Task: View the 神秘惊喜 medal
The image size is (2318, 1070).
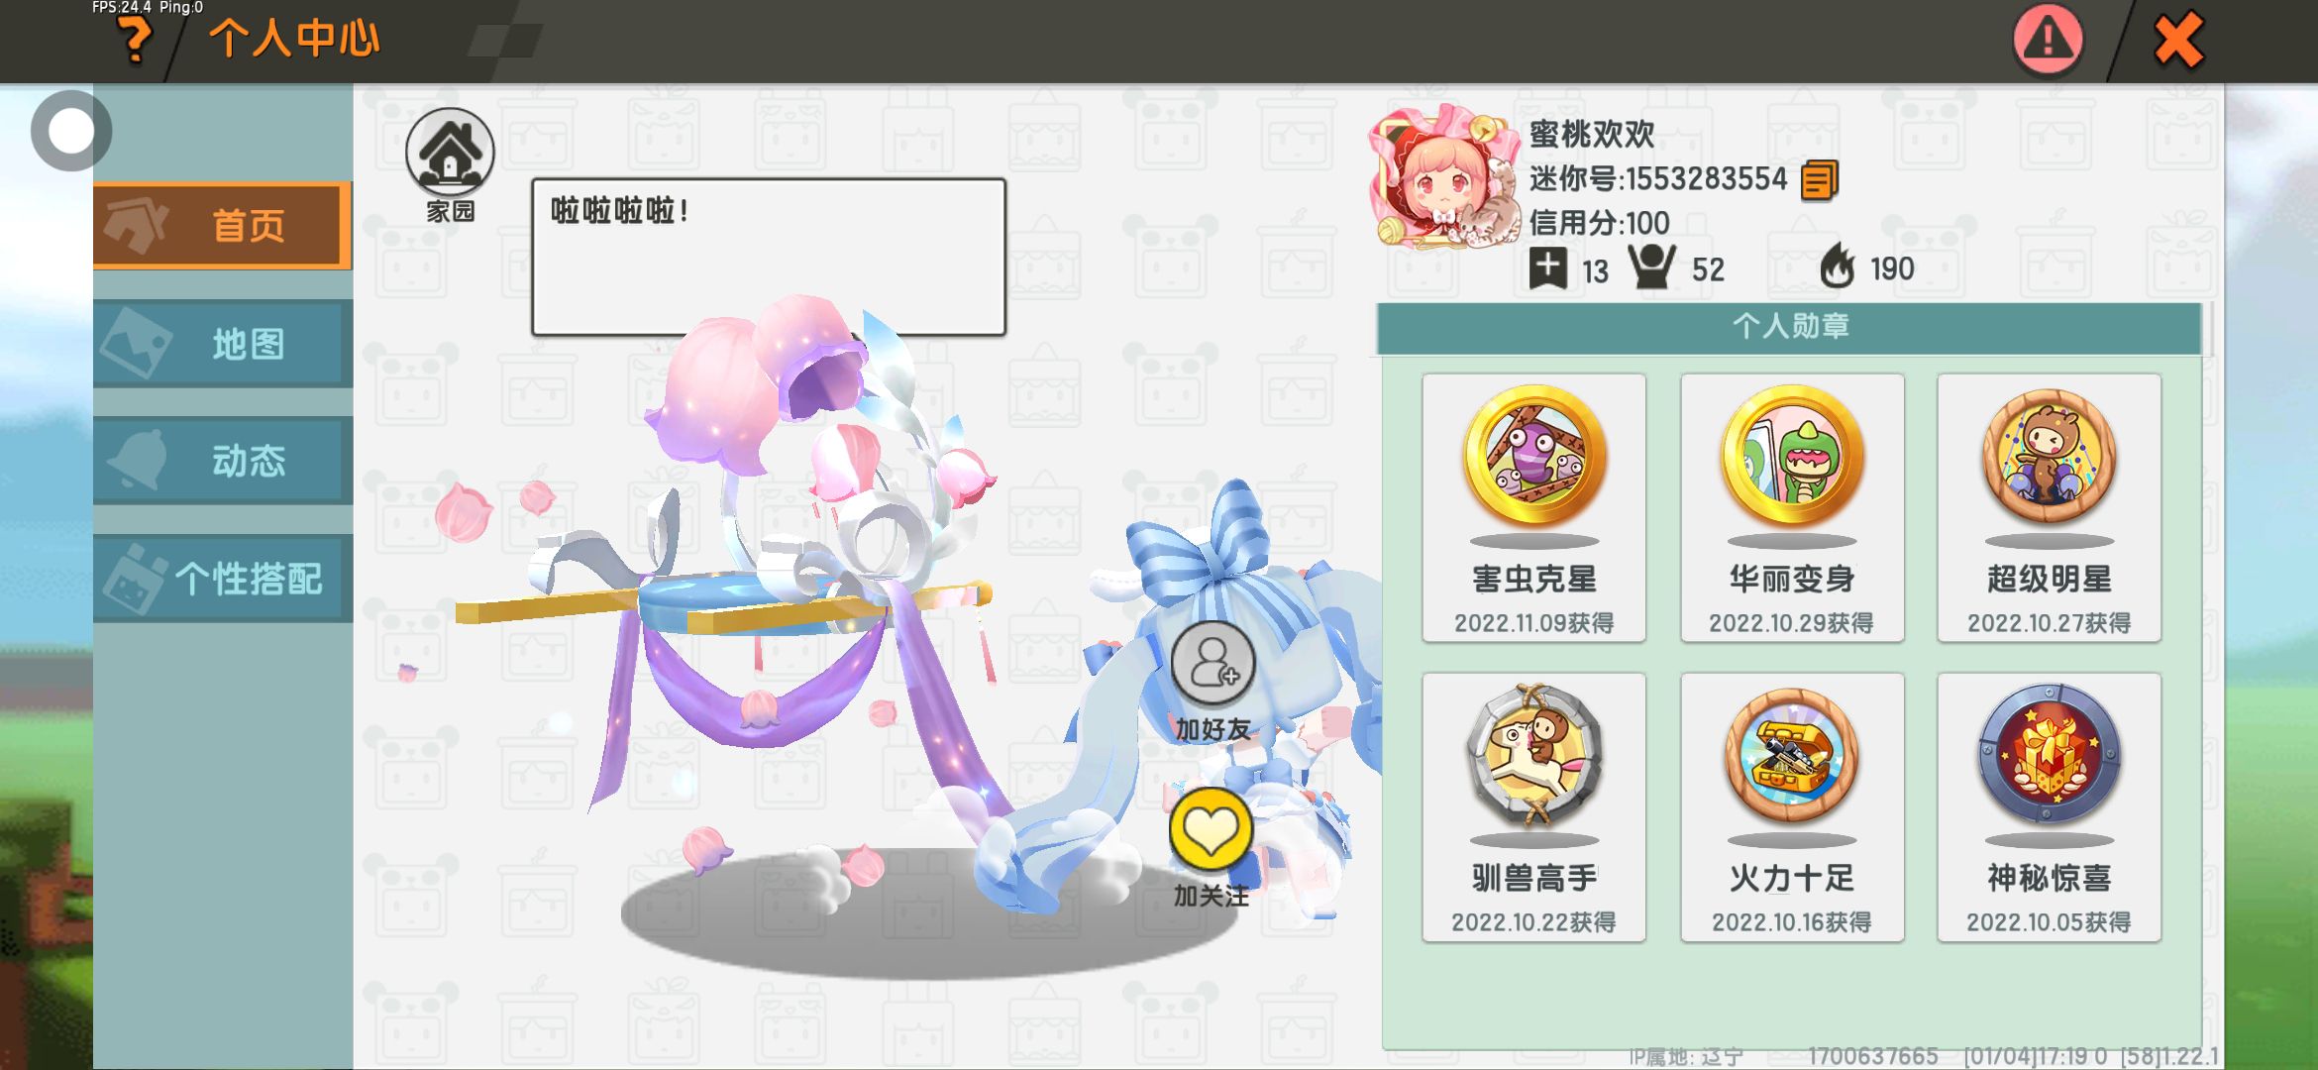Action: tap(2049, 806)
